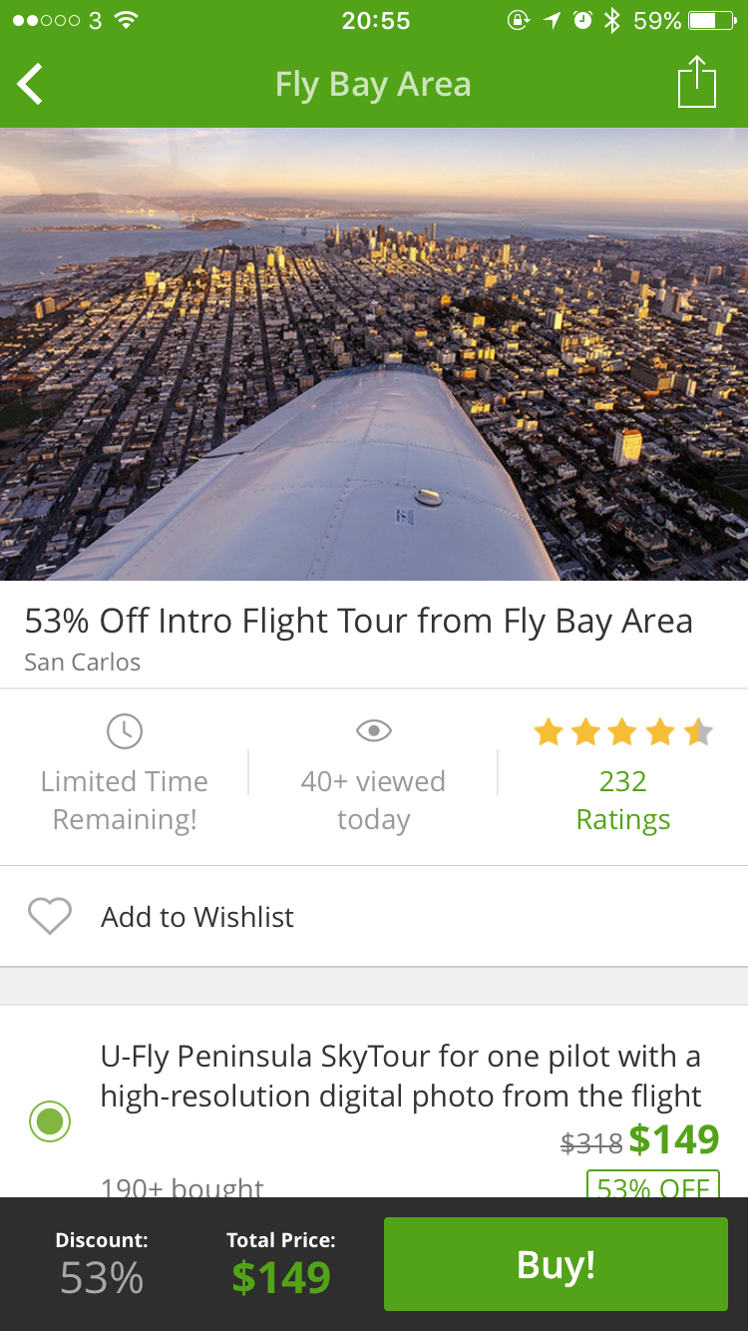Open the share icon
748x1331 pixels.
point(696,83)
